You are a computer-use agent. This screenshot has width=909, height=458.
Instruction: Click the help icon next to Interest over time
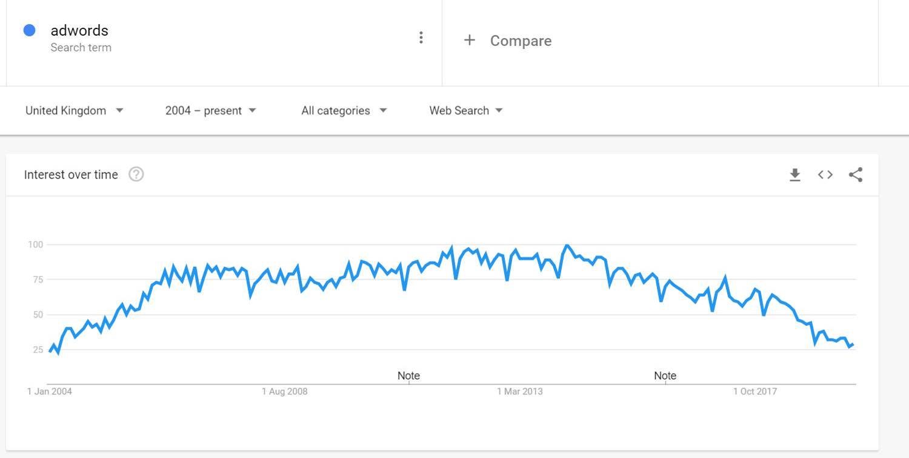(136, 174)
